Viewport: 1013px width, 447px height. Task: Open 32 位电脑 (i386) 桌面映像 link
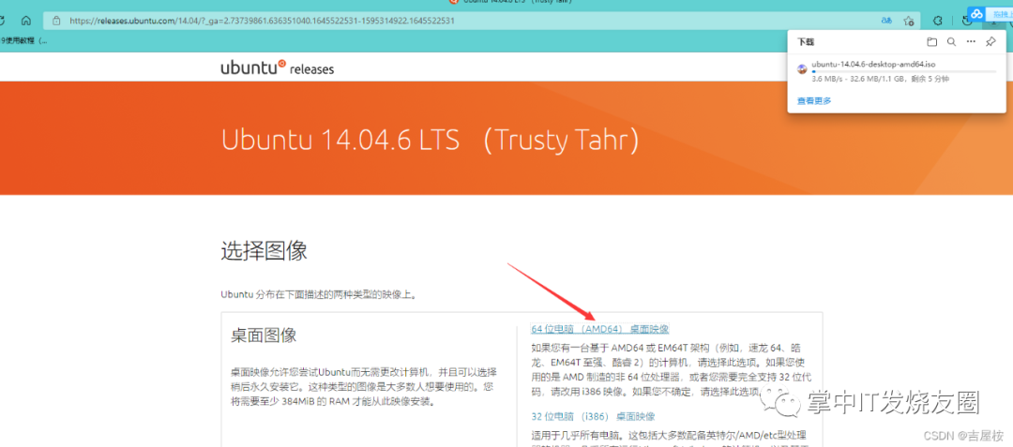point(593,416)
